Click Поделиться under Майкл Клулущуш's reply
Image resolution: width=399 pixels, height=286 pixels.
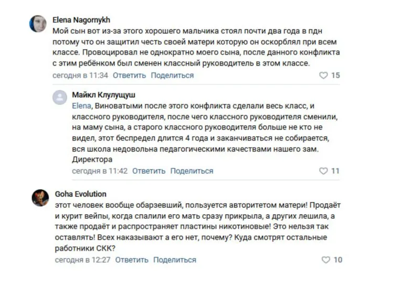click(192, 171)
